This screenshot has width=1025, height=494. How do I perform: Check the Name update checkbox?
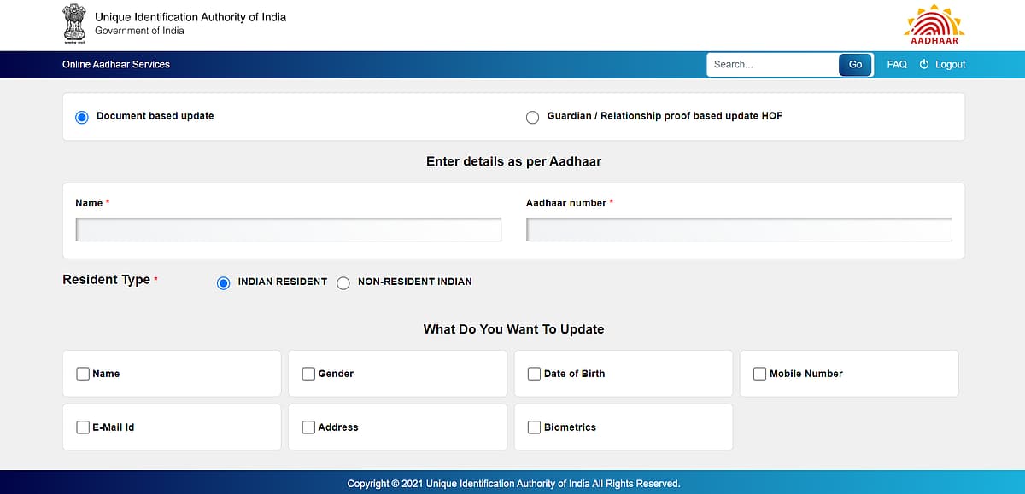tap(83, 374)
